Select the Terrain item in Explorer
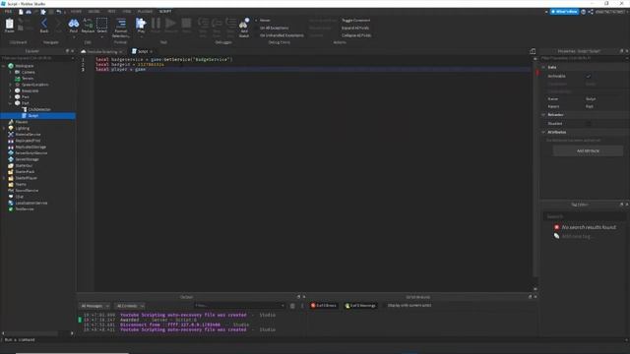Image resolution: width=630 pixels, height=354 pixels. [24, 79]
